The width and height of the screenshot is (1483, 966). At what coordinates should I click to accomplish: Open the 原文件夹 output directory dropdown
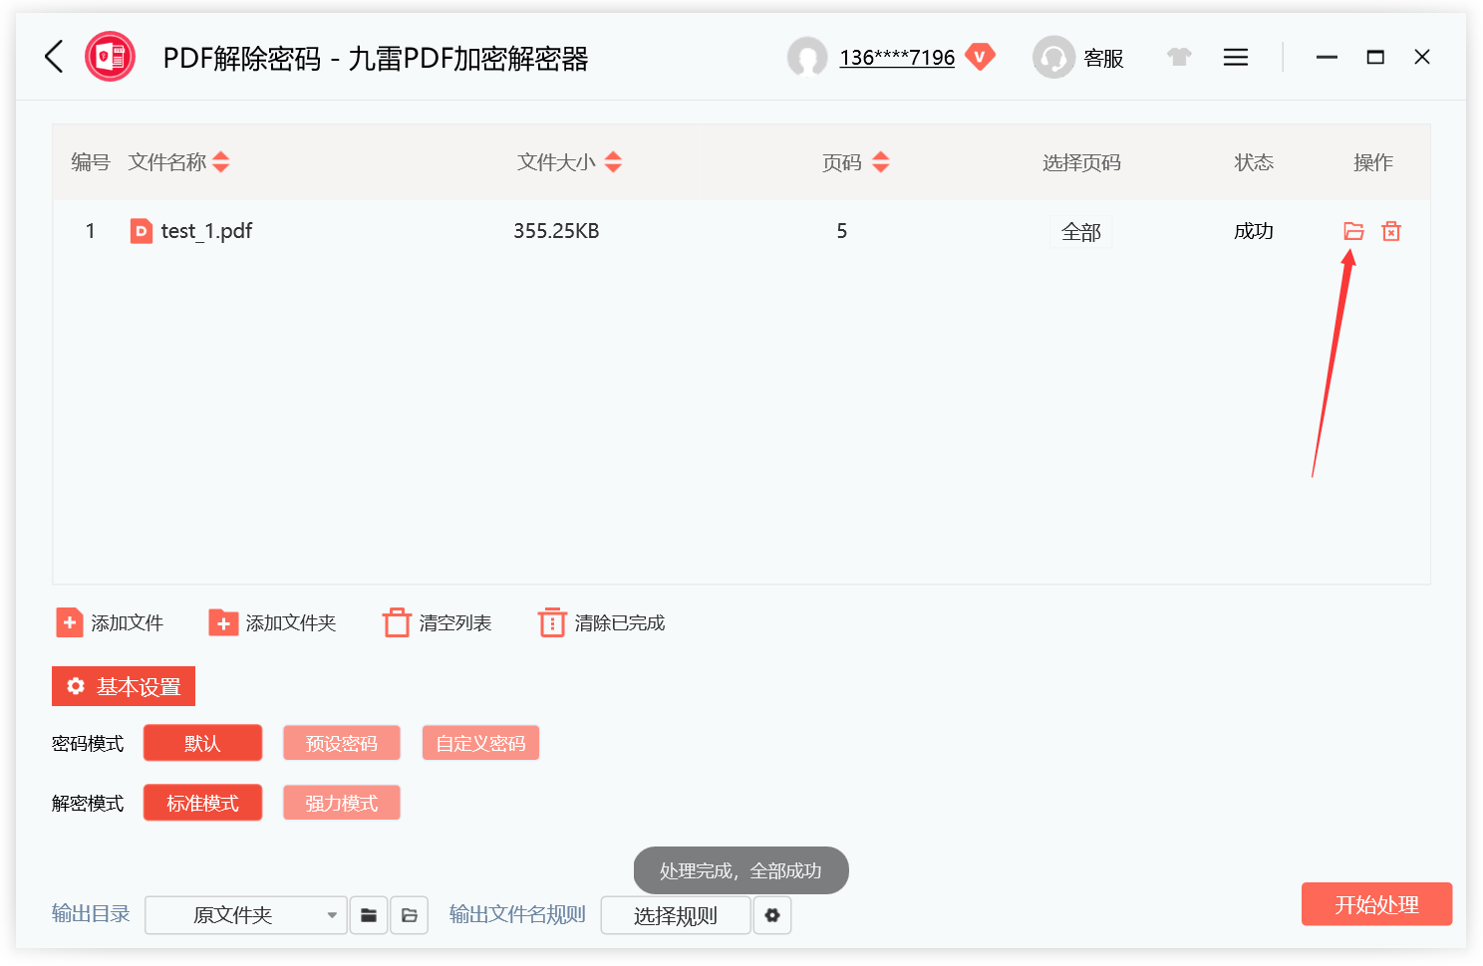[245, 914]
